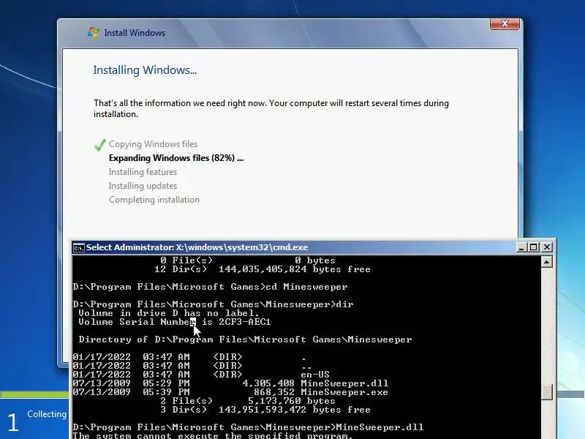The width and height of the screenshot is (585, 439).
Task: Click the 'Install Windows' title text
Action: [x=135, y=33]
